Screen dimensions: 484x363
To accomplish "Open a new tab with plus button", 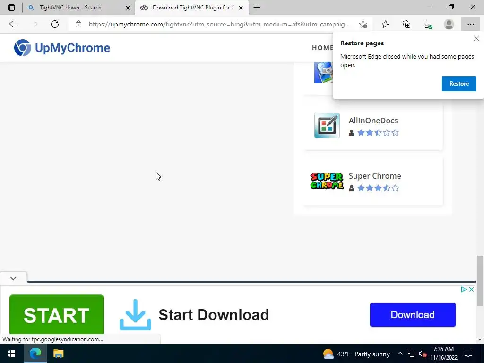I will click(257, 8).
